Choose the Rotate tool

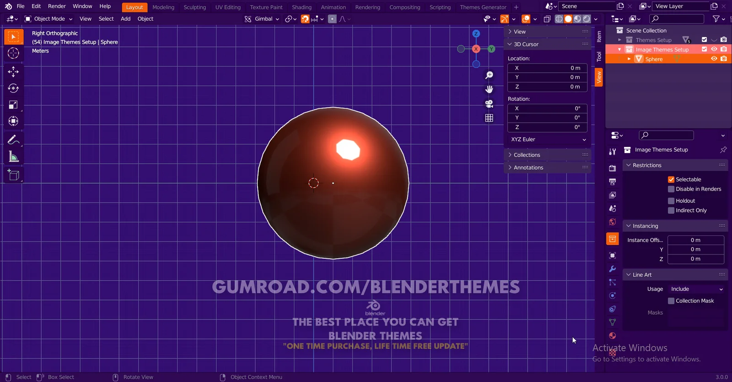click(13, 88)
